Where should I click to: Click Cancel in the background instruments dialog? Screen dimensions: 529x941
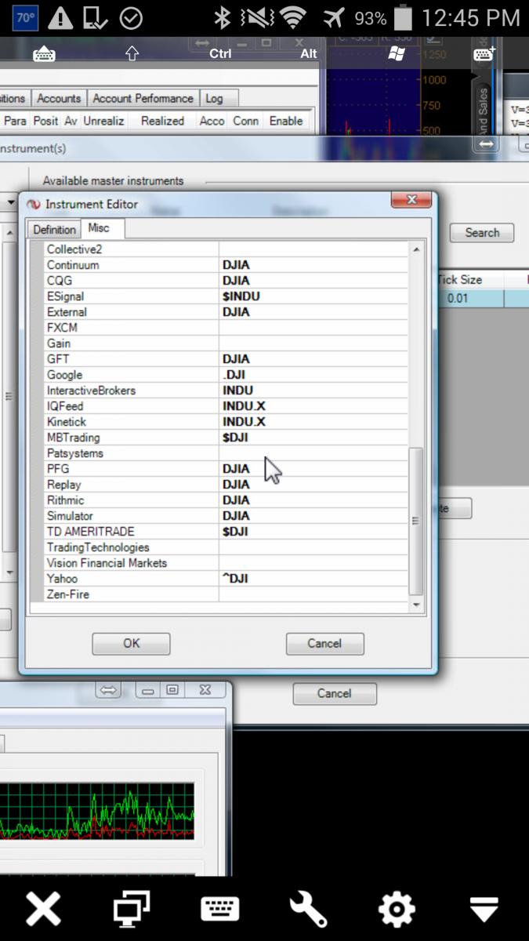(x=334, y=693)
